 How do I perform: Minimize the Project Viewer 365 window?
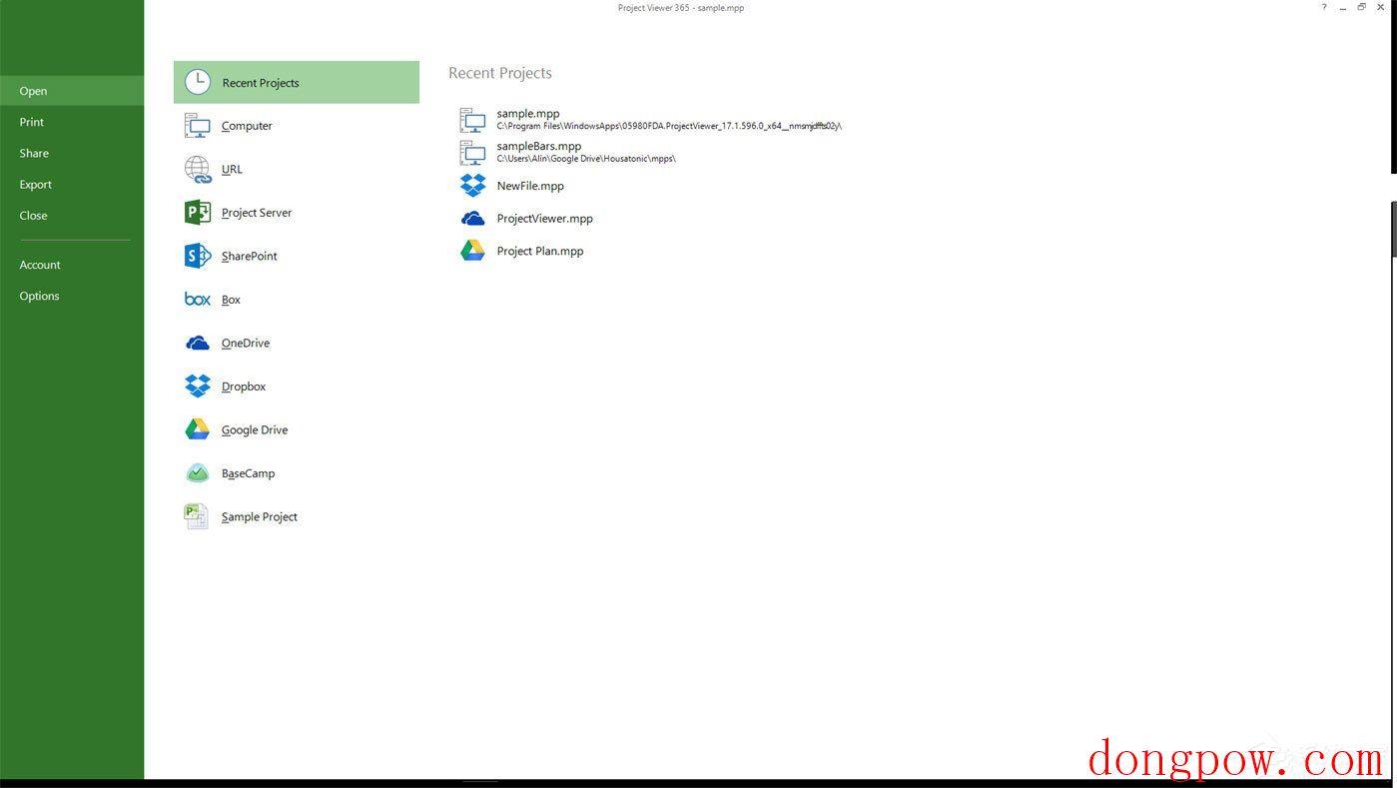pyautogui.click(x=1343, y=7)
